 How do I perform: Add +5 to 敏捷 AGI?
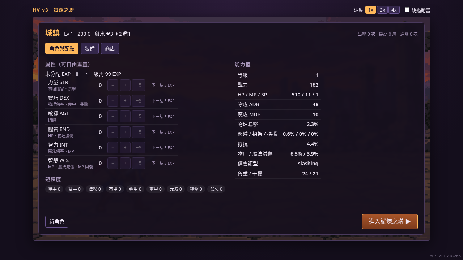139,116
